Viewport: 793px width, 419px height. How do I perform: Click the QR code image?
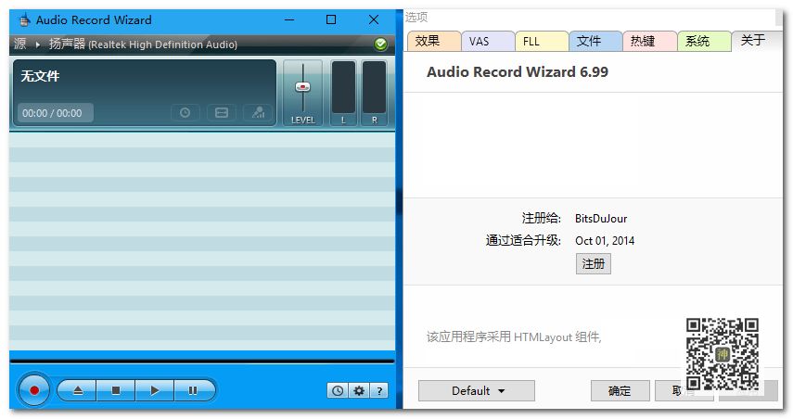(x=723, y=354)
